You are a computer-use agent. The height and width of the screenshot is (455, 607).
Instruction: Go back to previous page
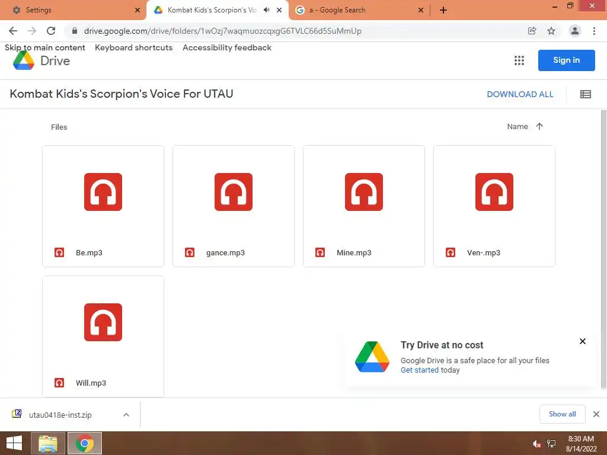(13, 31)
